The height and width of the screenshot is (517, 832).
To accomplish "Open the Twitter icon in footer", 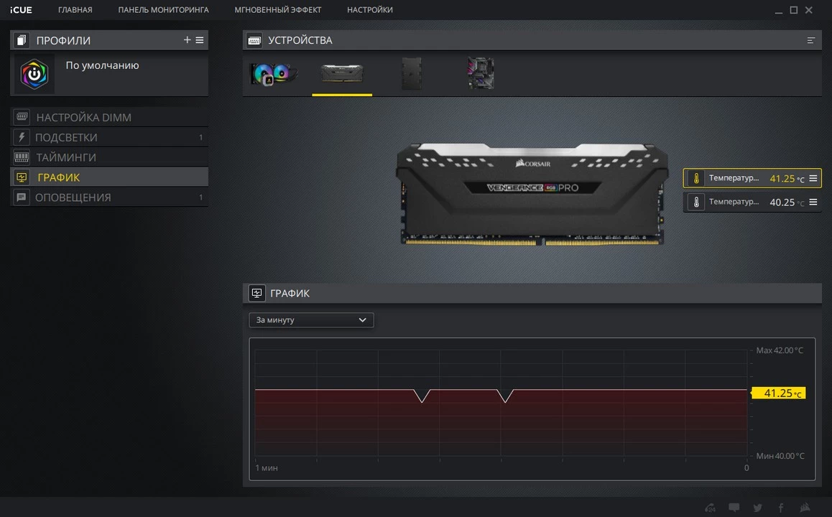I will click(x=758, y=508).
